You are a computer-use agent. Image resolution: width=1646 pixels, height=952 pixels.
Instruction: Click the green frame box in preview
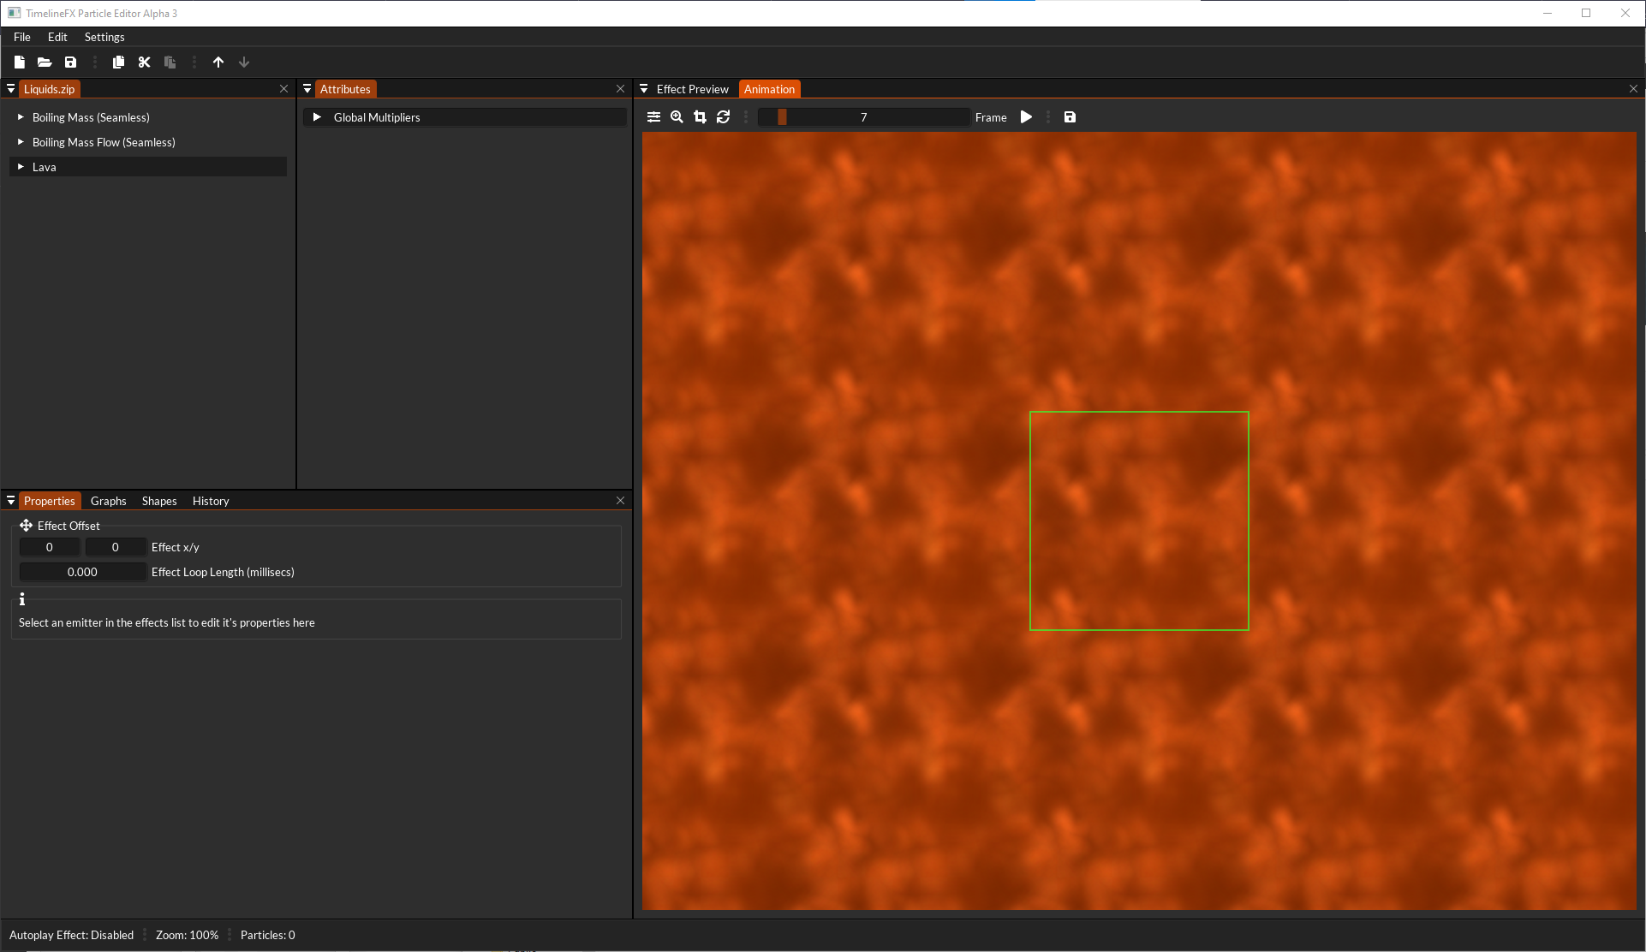[1139, 521]
